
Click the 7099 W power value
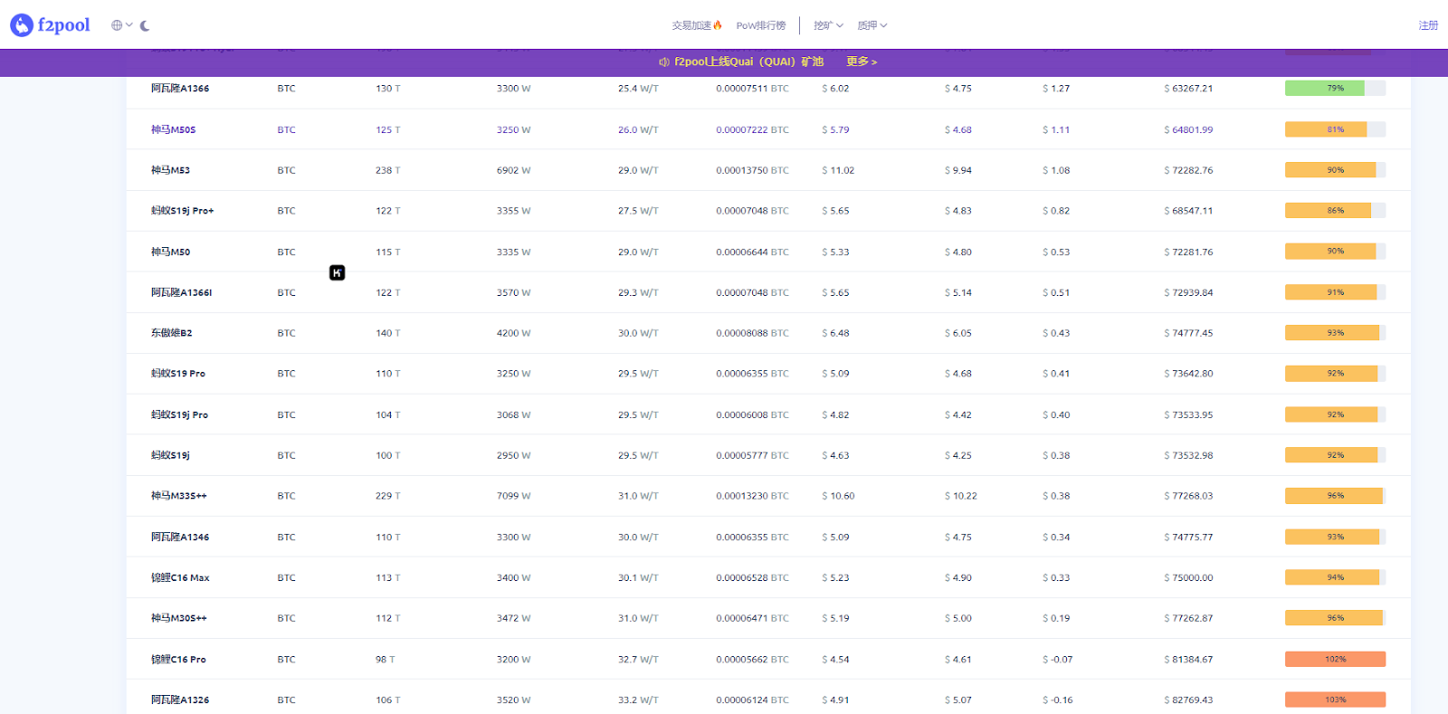point(513,496)
